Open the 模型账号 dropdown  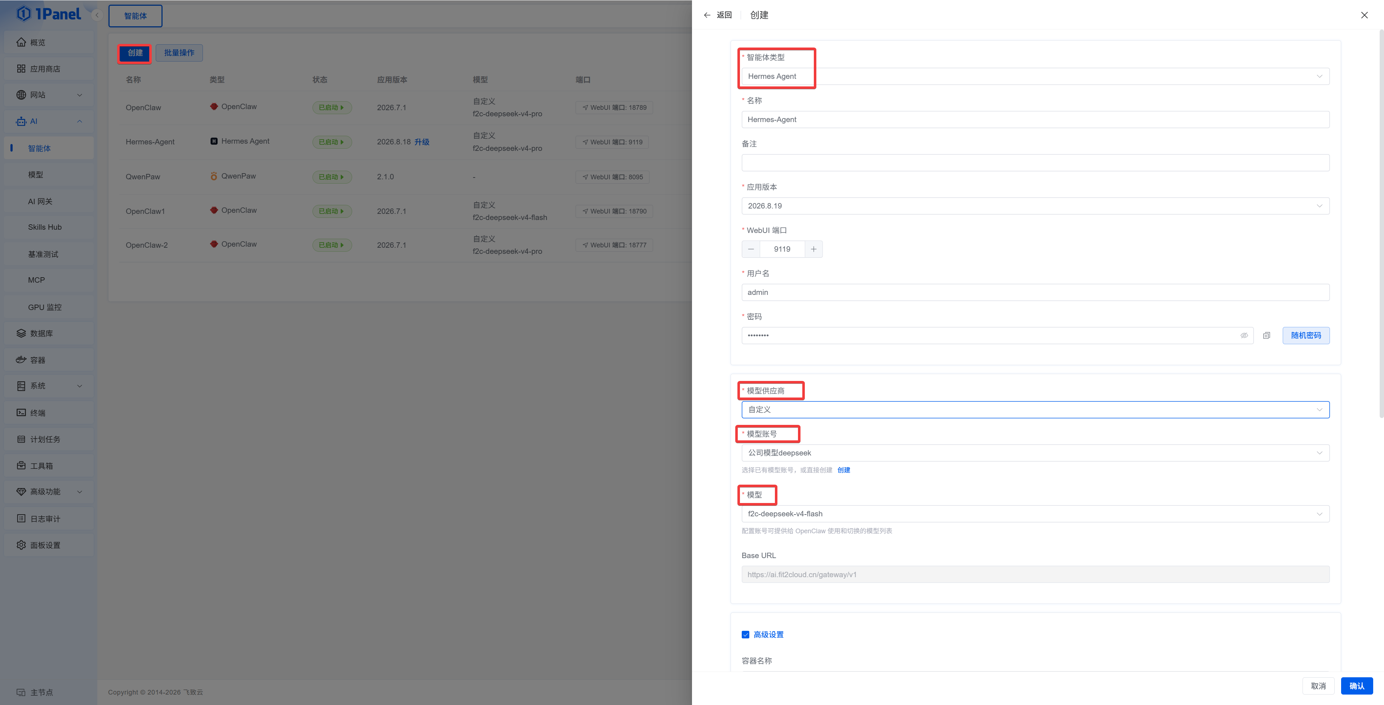1035,453
